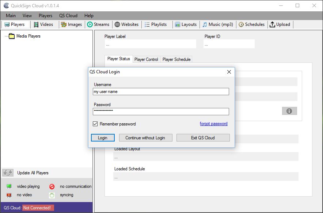Open the Music (mp3) toolbar section
Screen dimensions: 323x213
(x=218, y=24)
